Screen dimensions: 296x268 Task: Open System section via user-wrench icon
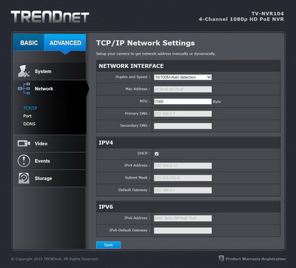(24, 71)
